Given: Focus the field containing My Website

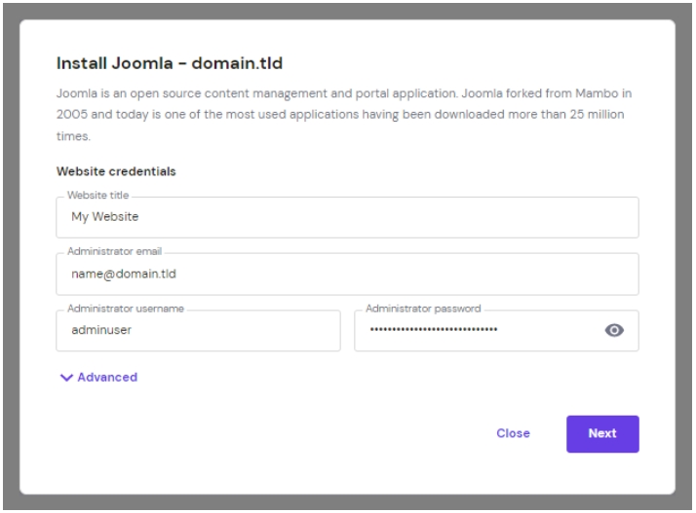Looking at the screenshot, I should (x=347, y=218).
